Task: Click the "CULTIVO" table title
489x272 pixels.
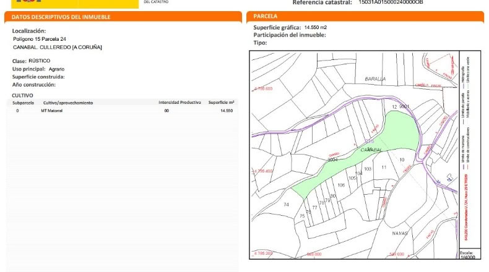Action: click(22, 95)
